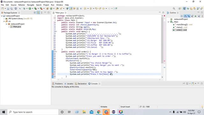Click the Coverage launch icon
204x115 pixels.
pyautogui.click(x=35, y=9)
